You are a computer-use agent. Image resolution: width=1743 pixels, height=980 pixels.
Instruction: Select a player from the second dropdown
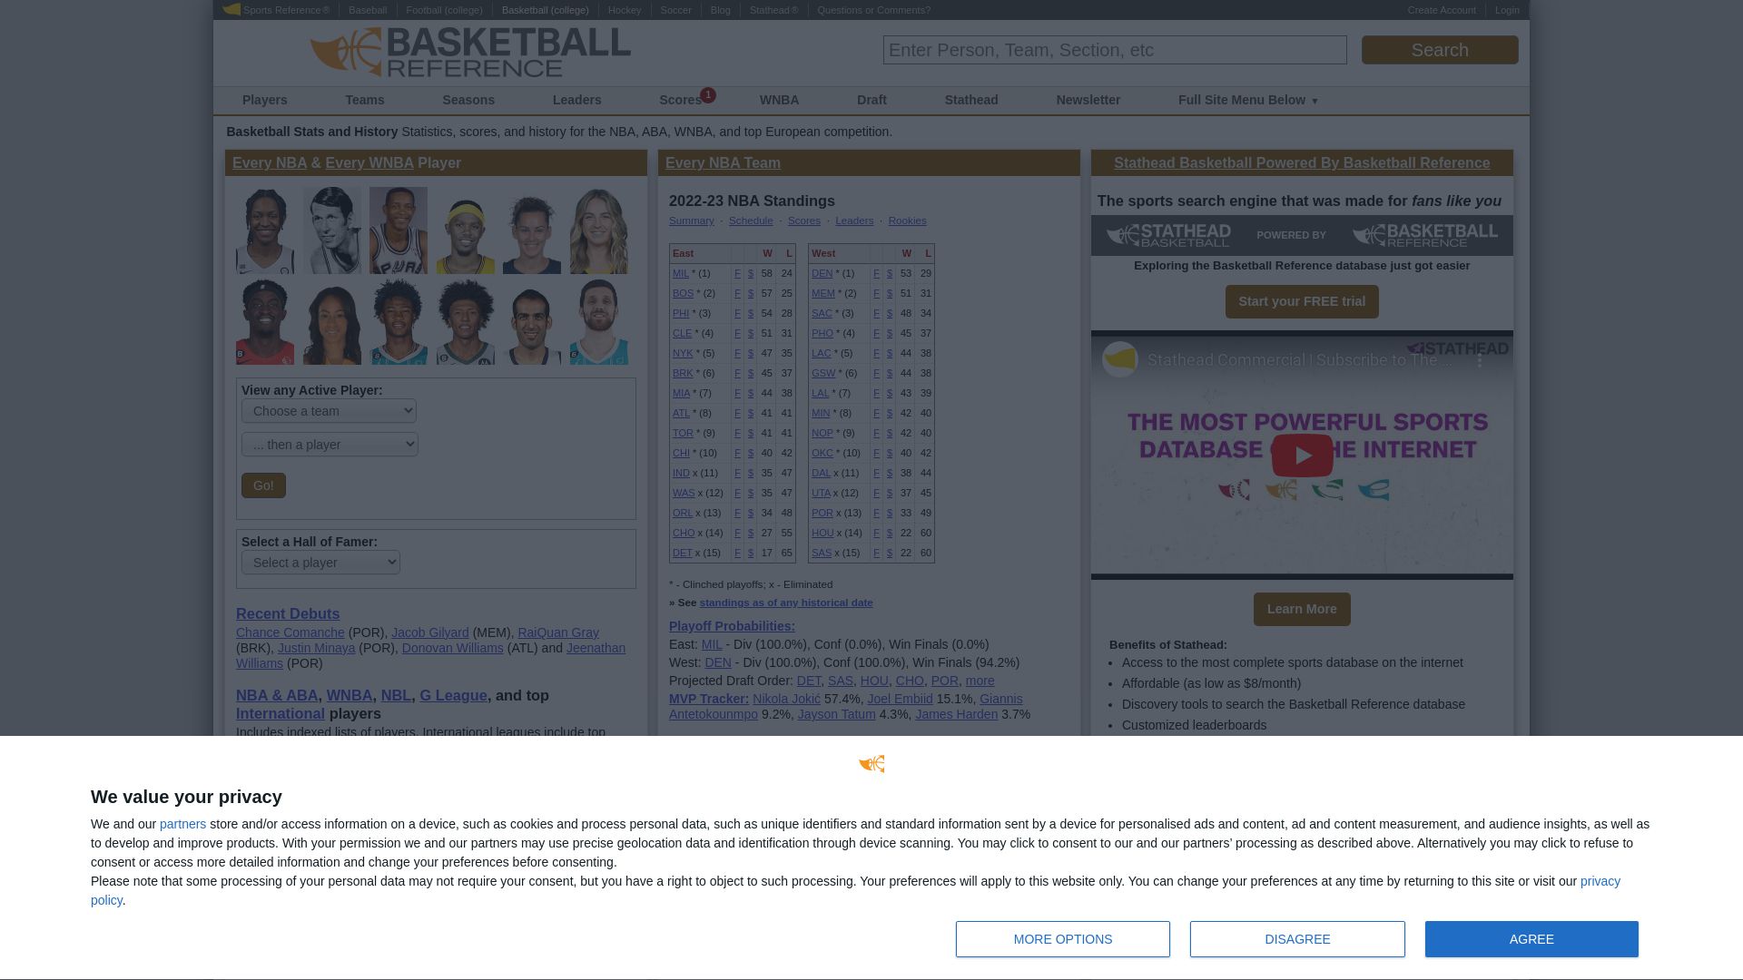click(330, 444)
